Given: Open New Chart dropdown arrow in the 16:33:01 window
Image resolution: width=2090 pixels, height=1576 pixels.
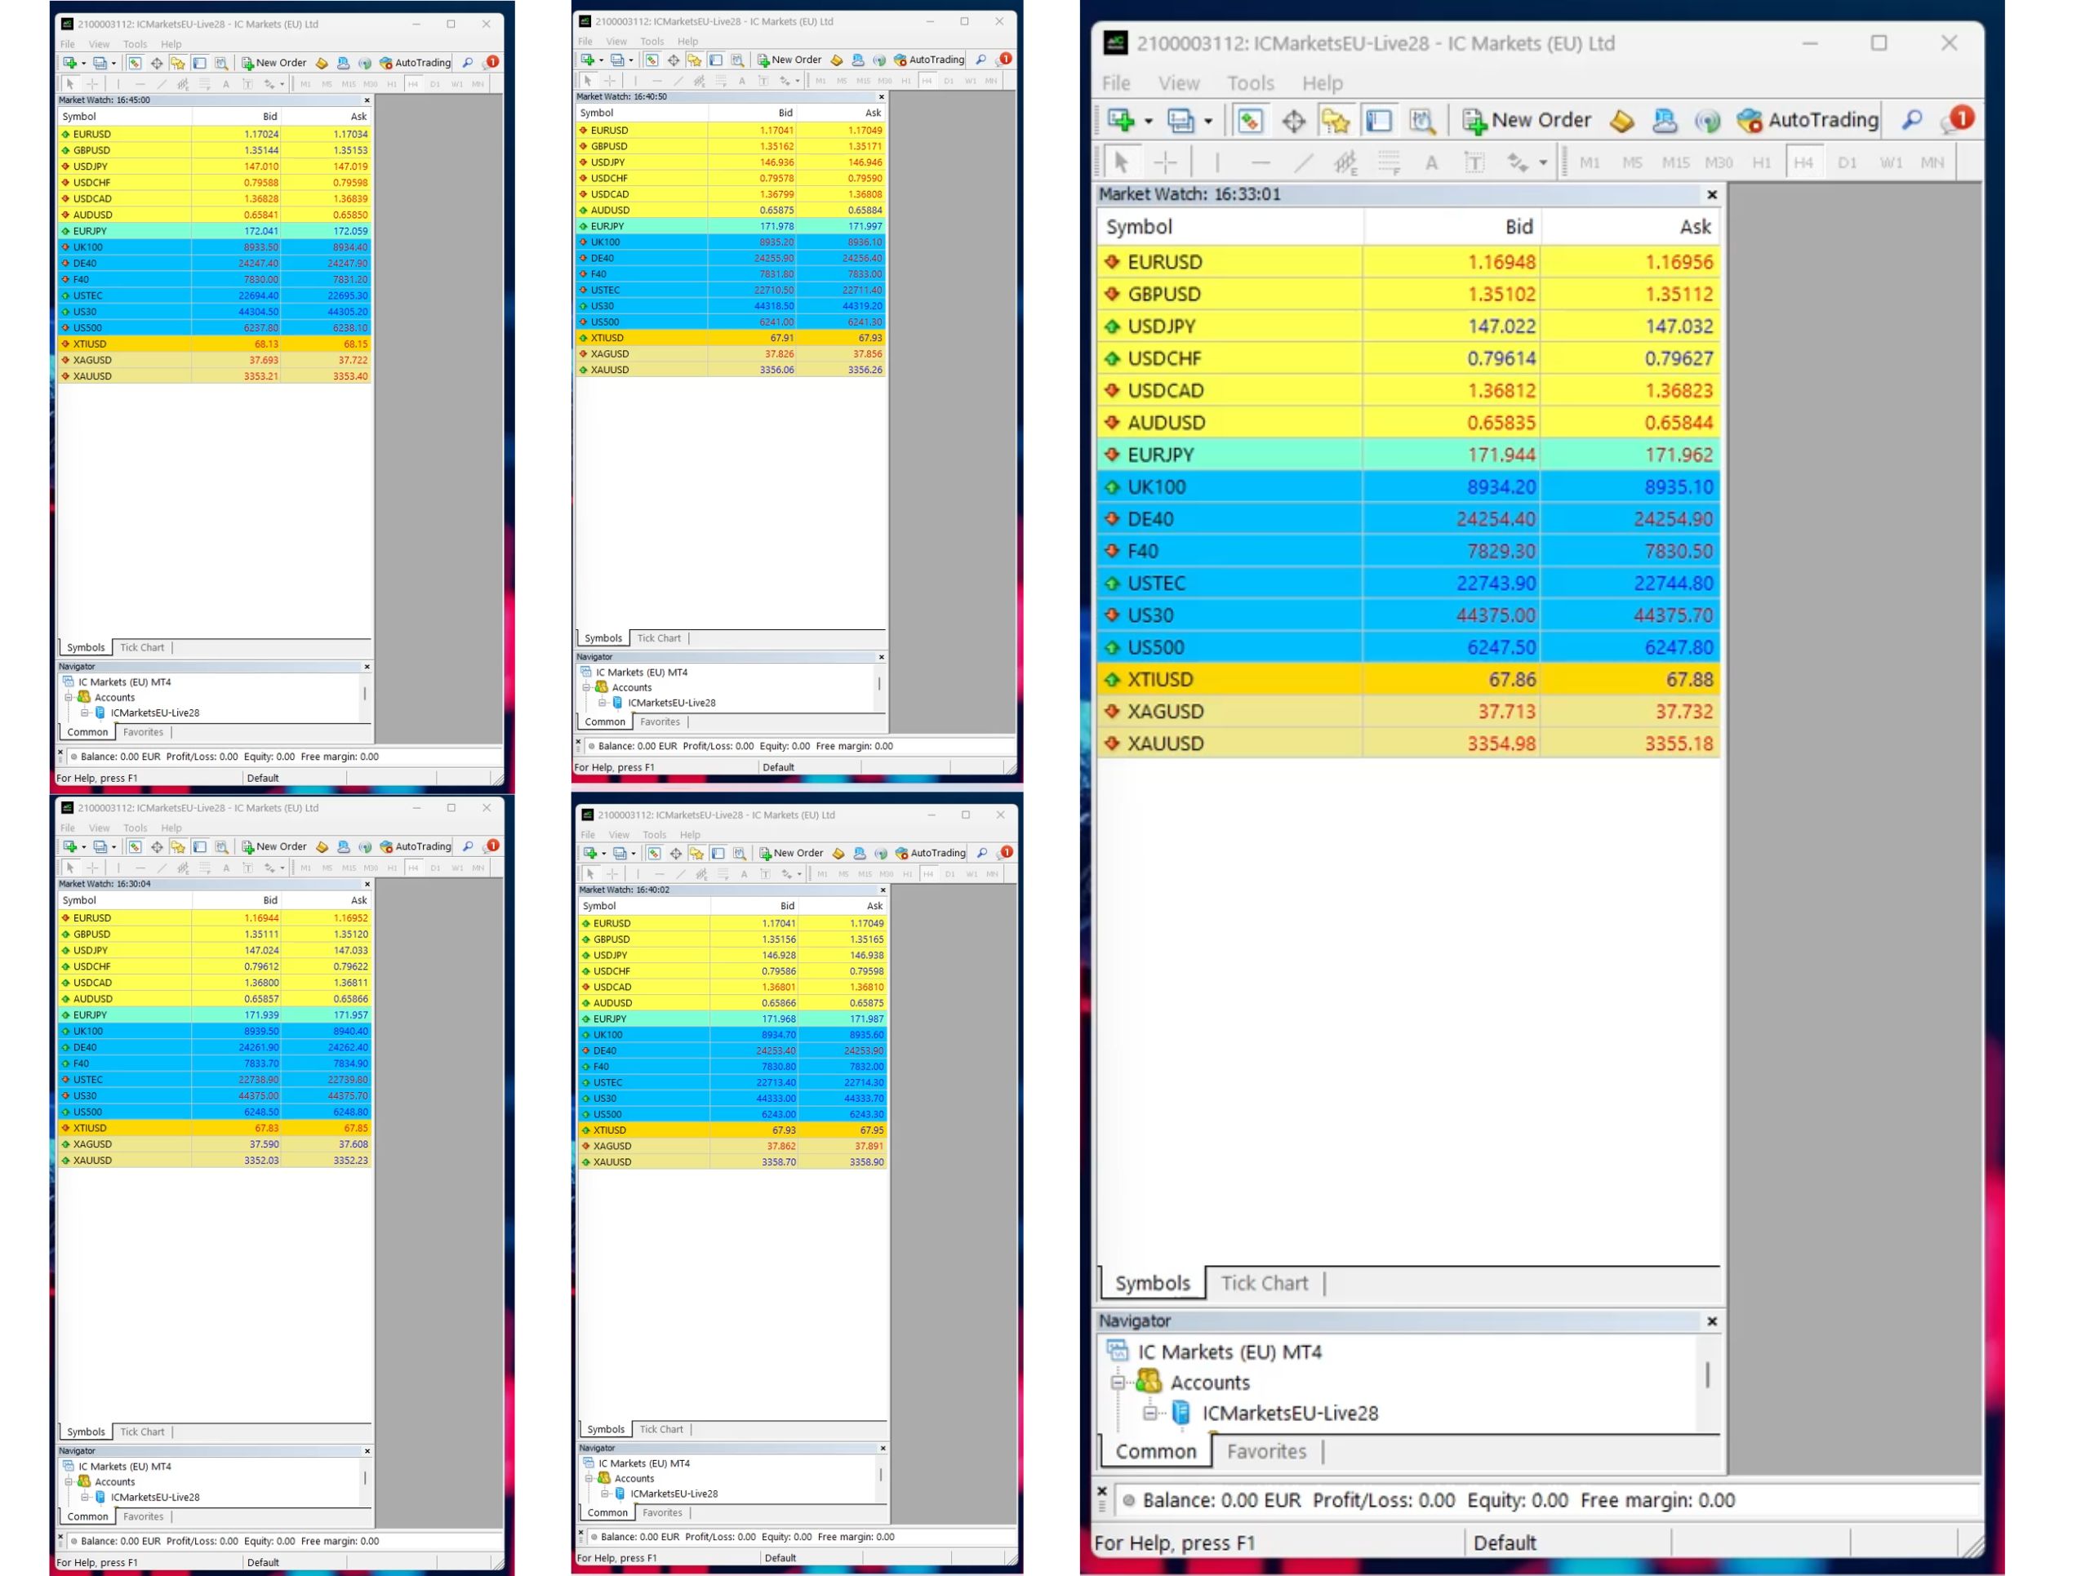Looking at the screenshot, I should (1149, 121).
